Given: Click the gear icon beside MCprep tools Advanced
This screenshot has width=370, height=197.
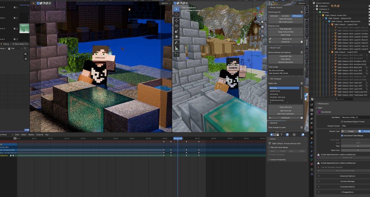Looking at the screenshot, I should (302, 42).
